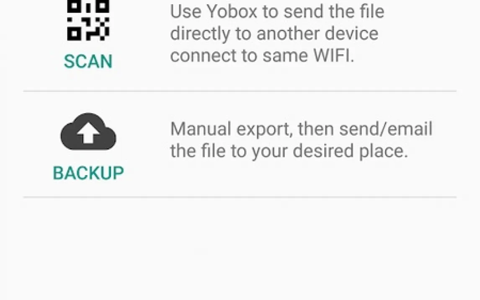Tap the 'Use Yobox to send the file' line

[277, 12]
